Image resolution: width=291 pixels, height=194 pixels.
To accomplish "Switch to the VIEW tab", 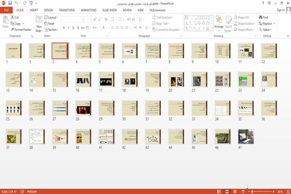I will [141, 10].
